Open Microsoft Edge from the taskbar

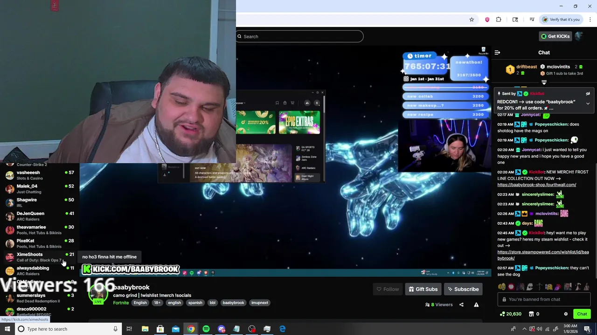click(282, 329)
